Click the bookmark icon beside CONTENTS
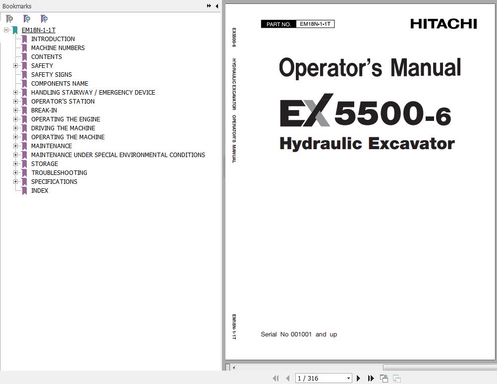Image resolution: width=497 pixels, height=384 pixels. pyautogui.click(x=24, y=57)
